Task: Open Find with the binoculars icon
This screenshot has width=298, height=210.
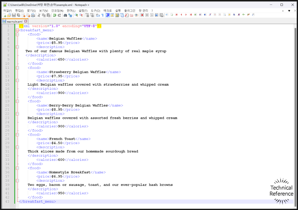Action: tap(65, 15)
